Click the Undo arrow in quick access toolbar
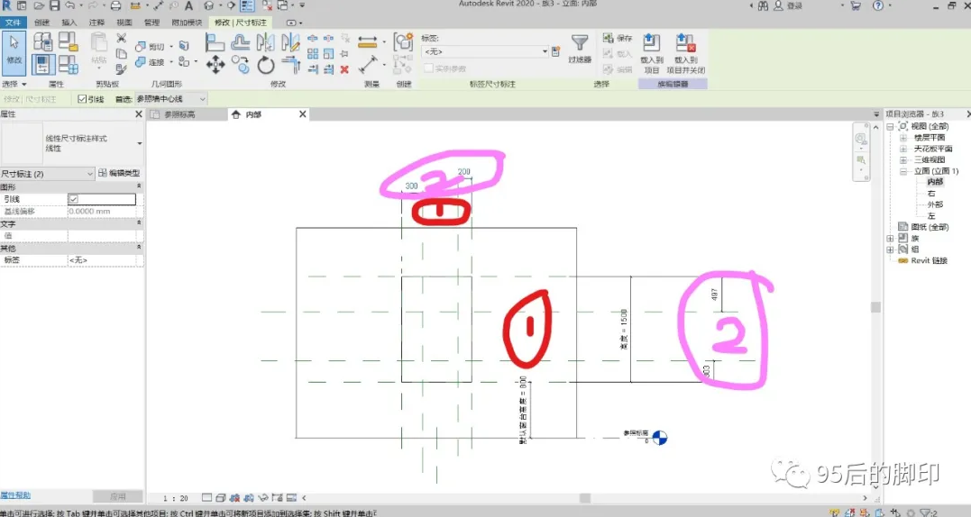The height and width of the screenshot is (517, 971). coord(70,5)
